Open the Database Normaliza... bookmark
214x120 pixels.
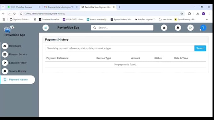click(x=49, y=19)
